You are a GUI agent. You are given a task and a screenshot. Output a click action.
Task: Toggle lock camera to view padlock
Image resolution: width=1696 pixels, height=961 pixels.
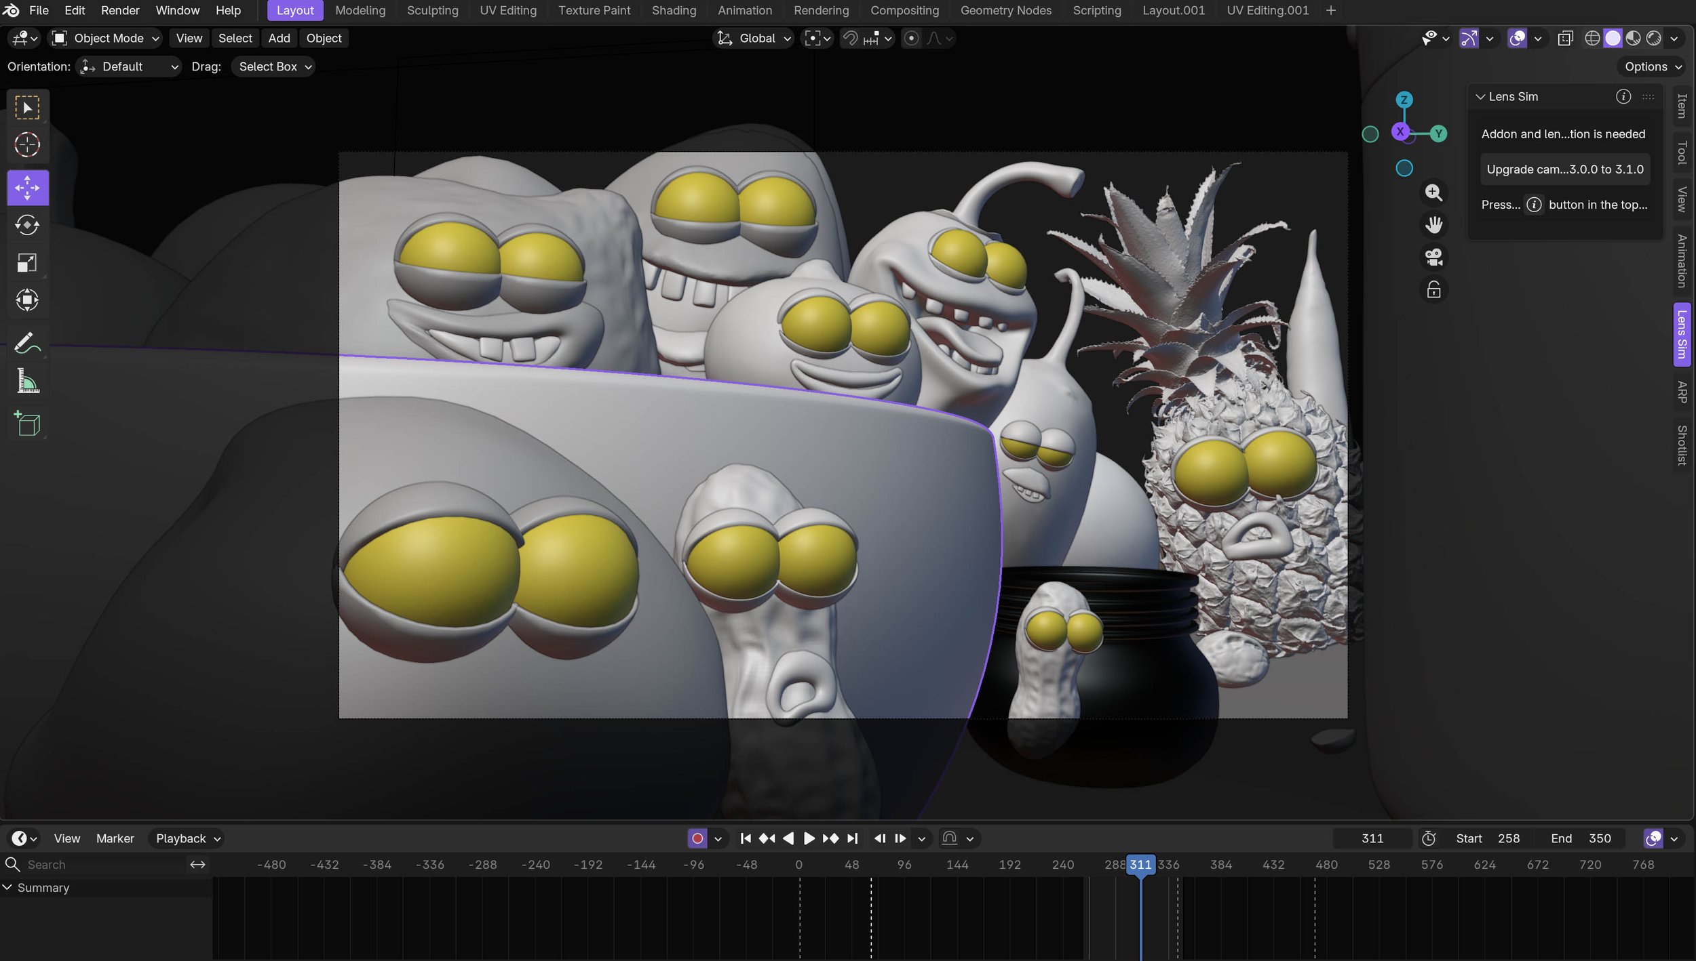pos(1433,290)
